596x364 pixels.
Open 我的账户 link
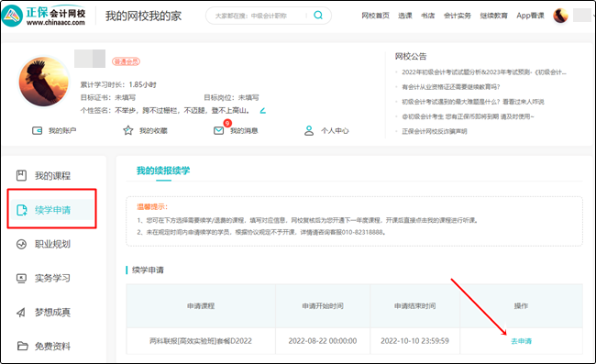pyautogui.click(x=62, y=131)
